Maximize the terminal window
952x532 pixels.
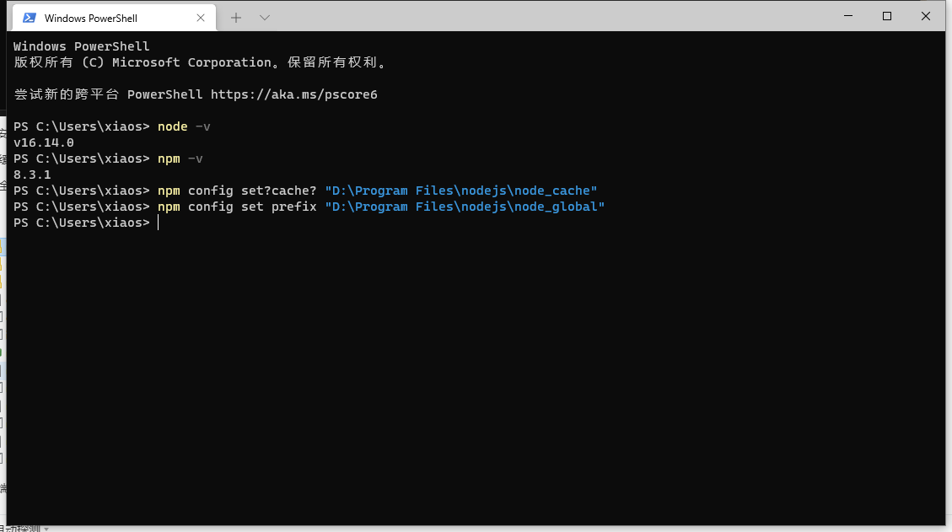[x=887, y=16]
